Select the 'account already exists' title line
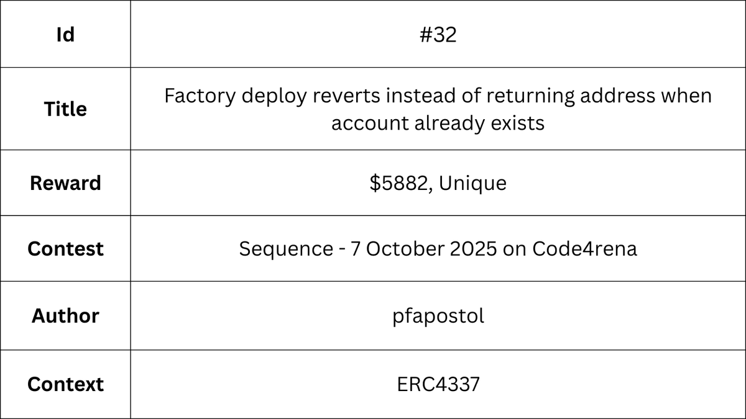The image size is (746, 419). click(438, 123)
